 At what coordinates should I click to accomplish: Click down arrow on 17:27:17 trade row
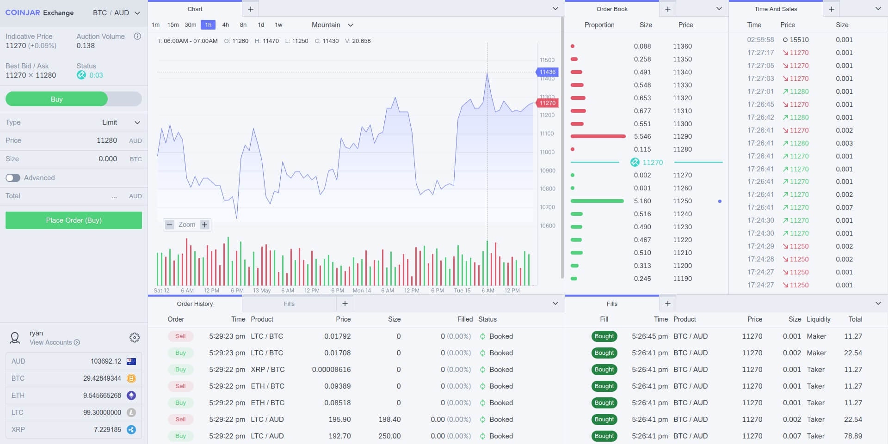click(x=785, y=53)
